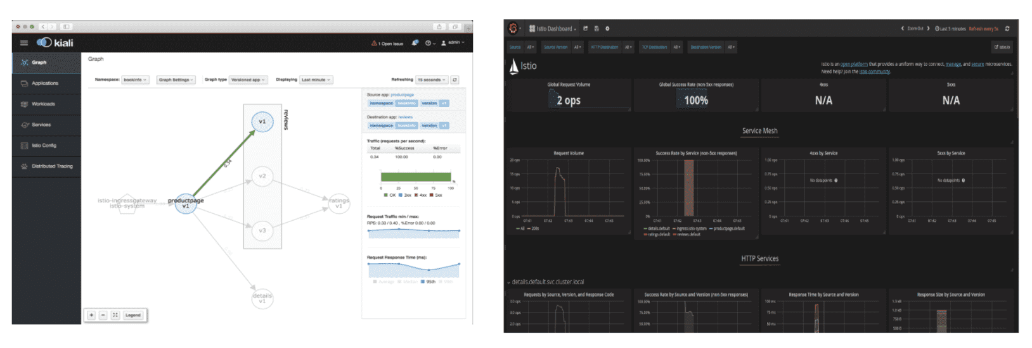Screen dimensions: 1032x348
Task: Click the Kiali logo
Action: coord(55,42)
